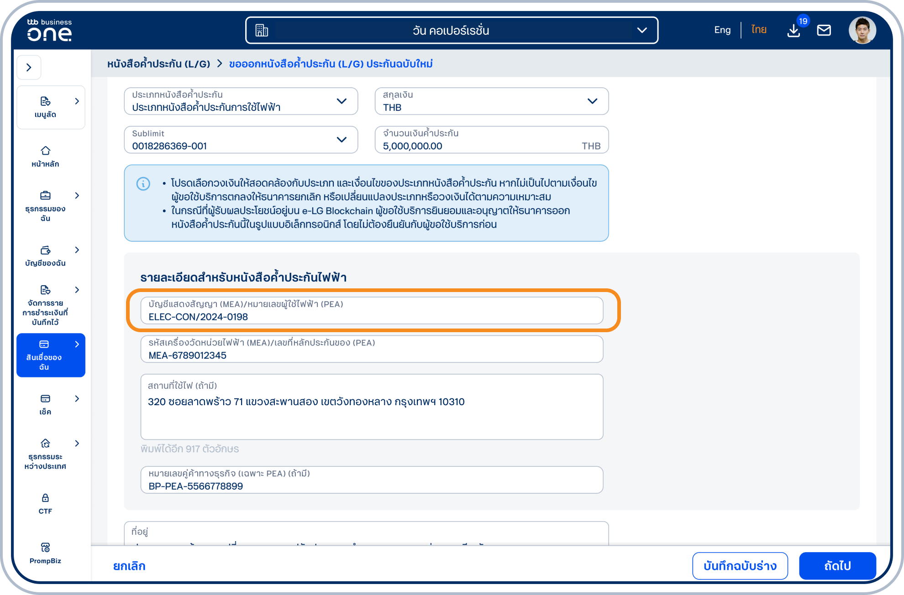Viewport: 904px width, 595px height.
Task: Open the download notifications icon
Action: tap(794, 31)
